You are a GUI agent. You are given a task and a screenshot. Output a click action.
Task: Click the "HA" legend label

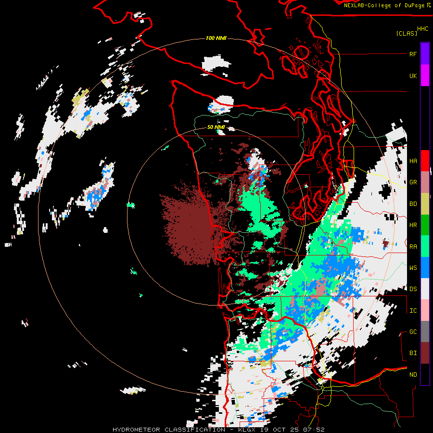[413, 161]
